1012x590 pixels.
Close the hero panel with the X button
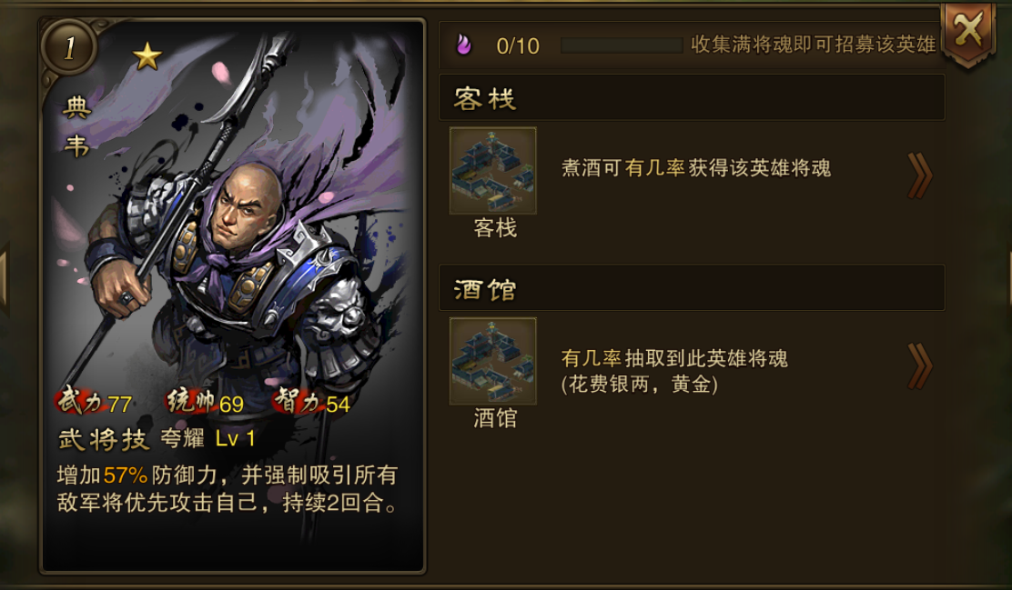click(968, 32)
